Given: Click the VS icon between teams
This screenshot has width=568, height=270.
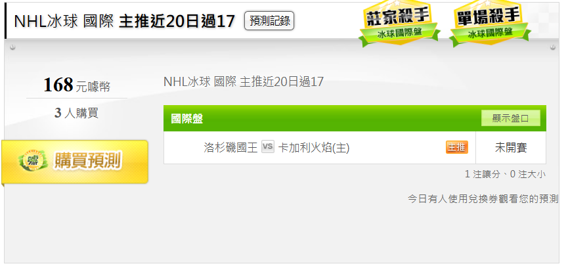Looking at the screenshot, I should click(x=268, y=146).
